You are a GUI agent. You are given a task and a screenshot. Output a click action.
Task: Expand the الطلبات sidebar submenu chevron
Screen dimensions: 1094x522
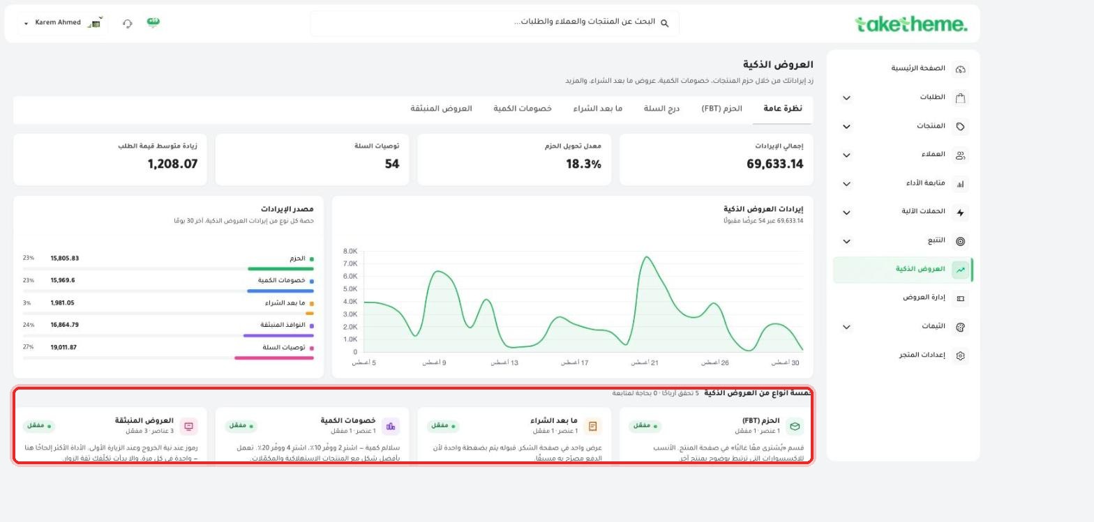point(846,98)
